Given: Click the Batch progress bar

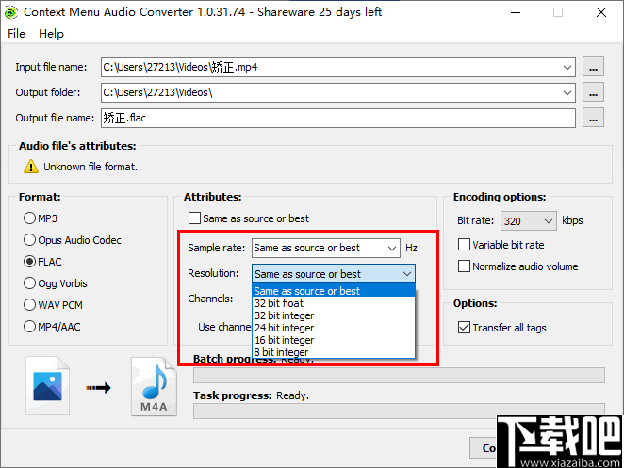Looking at the screenshot, I should point(399,376).
